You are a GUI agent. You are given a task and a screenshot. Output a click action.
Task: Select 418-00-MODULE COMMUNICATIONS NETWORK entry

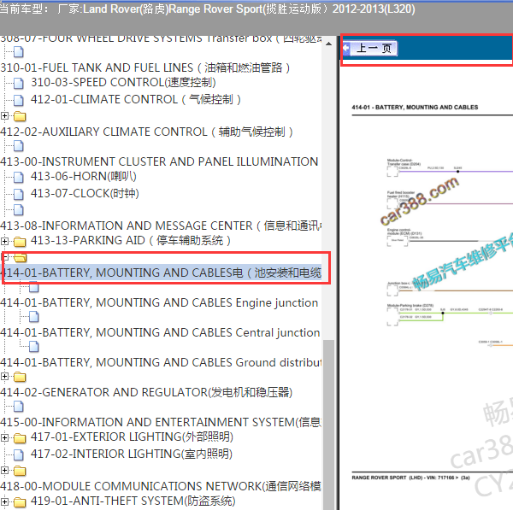[161, 486]
